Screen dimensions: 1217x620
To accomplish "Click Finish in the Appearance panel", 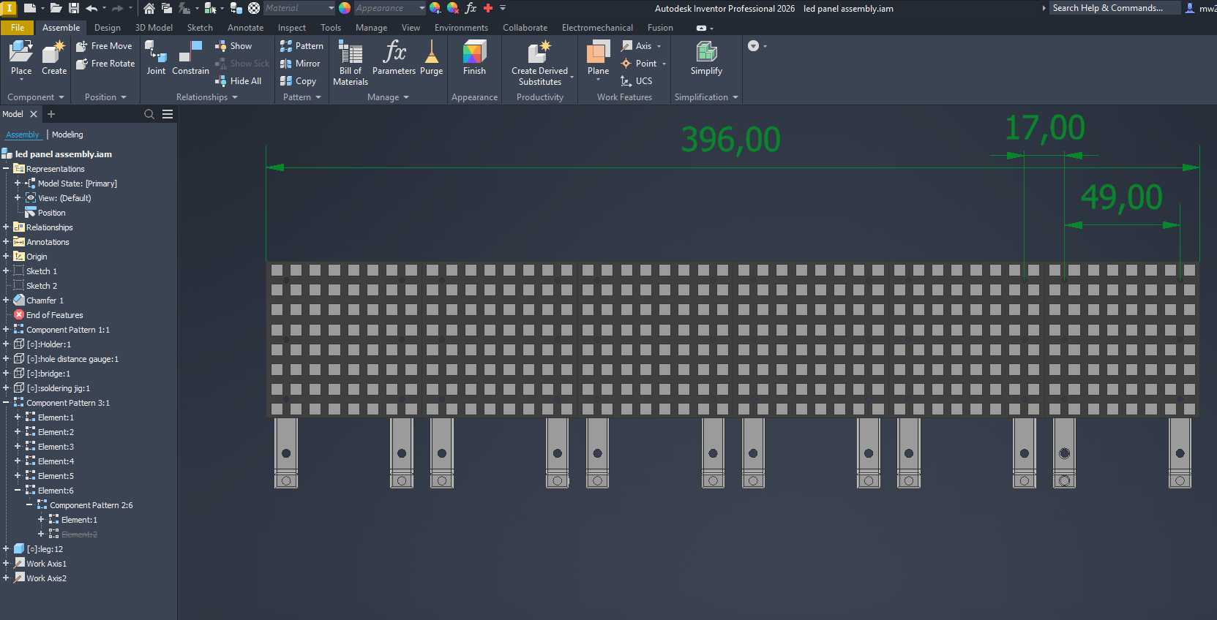I will [x=474, y=58].
